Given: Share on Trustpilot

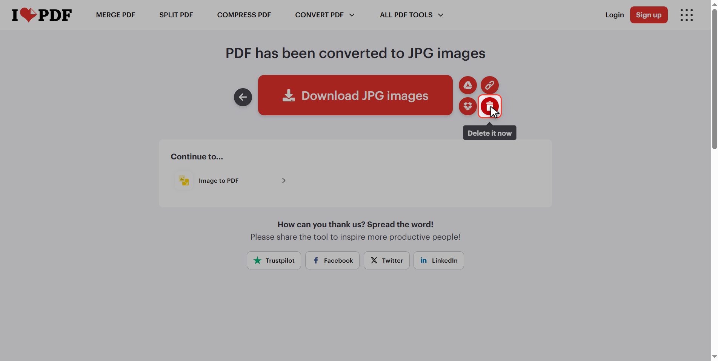Looking at the screenshot, I should tap(274, 260).
